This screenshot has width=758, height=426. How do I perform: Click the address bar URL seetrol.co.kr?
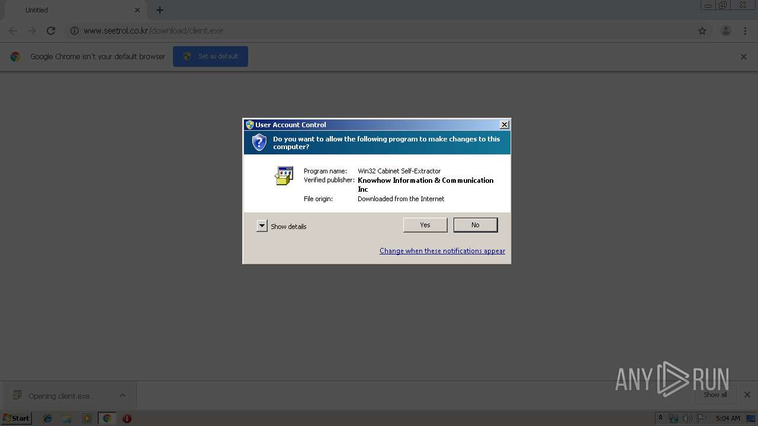[x=153, y=31]
